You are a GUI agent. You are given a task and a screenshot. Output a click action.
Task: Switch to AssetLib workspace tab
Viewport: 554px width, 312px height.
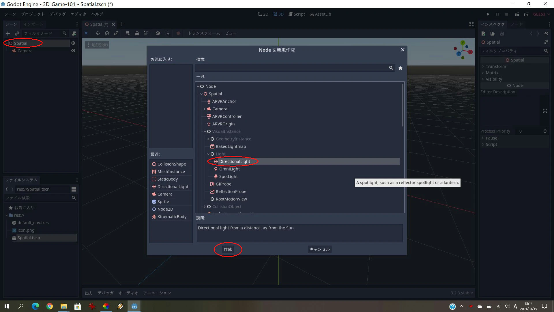point(320,14)
